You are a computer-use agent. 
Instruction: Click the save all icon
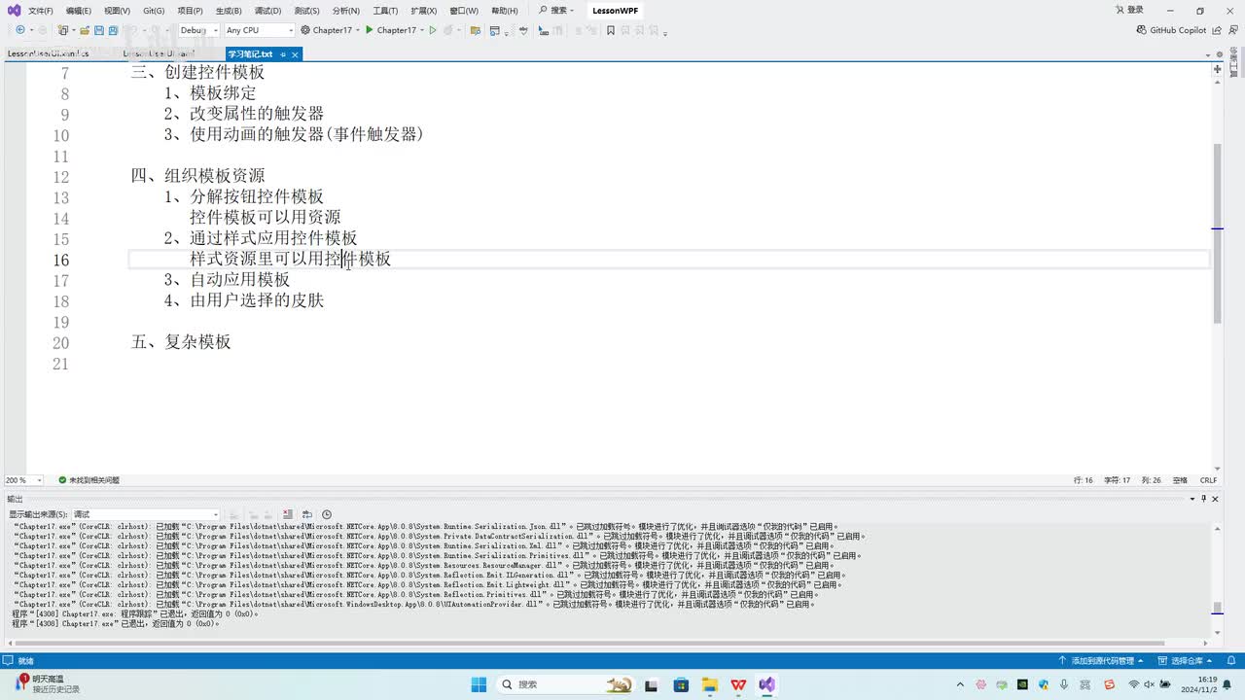113,30
